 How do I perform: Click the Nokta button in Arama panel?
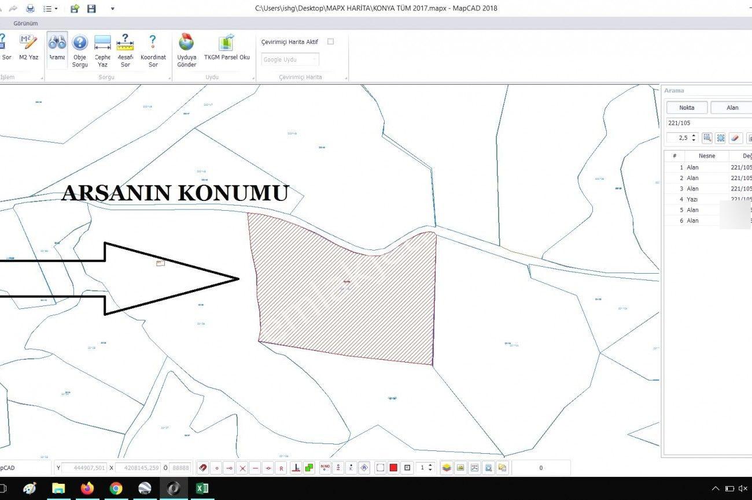tap(687, 107)
